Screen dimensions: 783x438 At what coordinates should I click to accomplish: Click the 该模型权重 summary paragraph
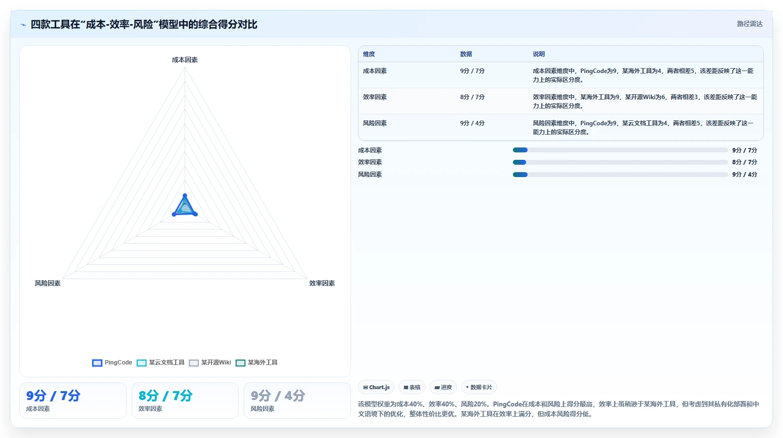tap(559, 409)
